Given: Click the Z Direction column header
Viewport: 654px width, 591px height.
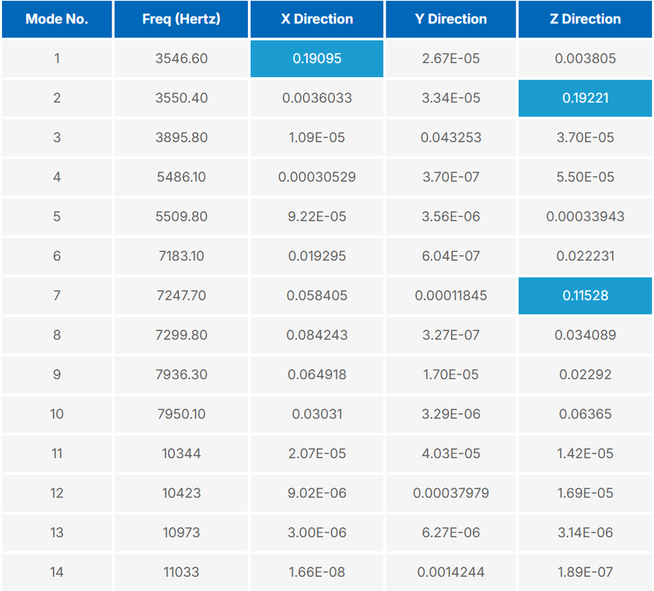Looking at the screenshot, I should click(585, 19).
